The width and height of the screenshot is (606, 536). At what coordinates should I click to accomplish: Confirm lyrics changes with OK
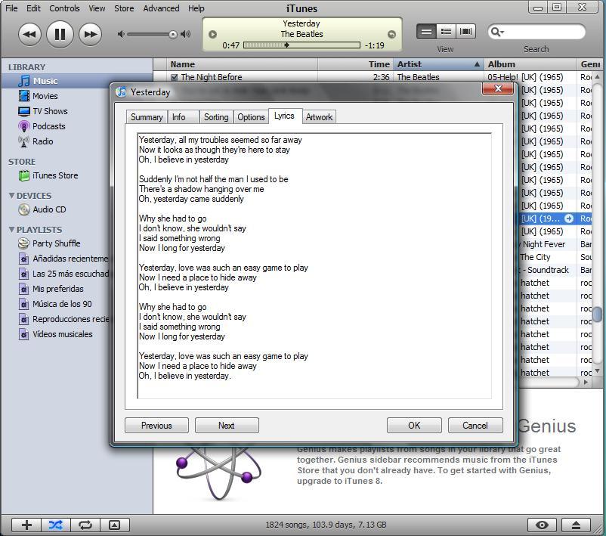pos(413,425)
